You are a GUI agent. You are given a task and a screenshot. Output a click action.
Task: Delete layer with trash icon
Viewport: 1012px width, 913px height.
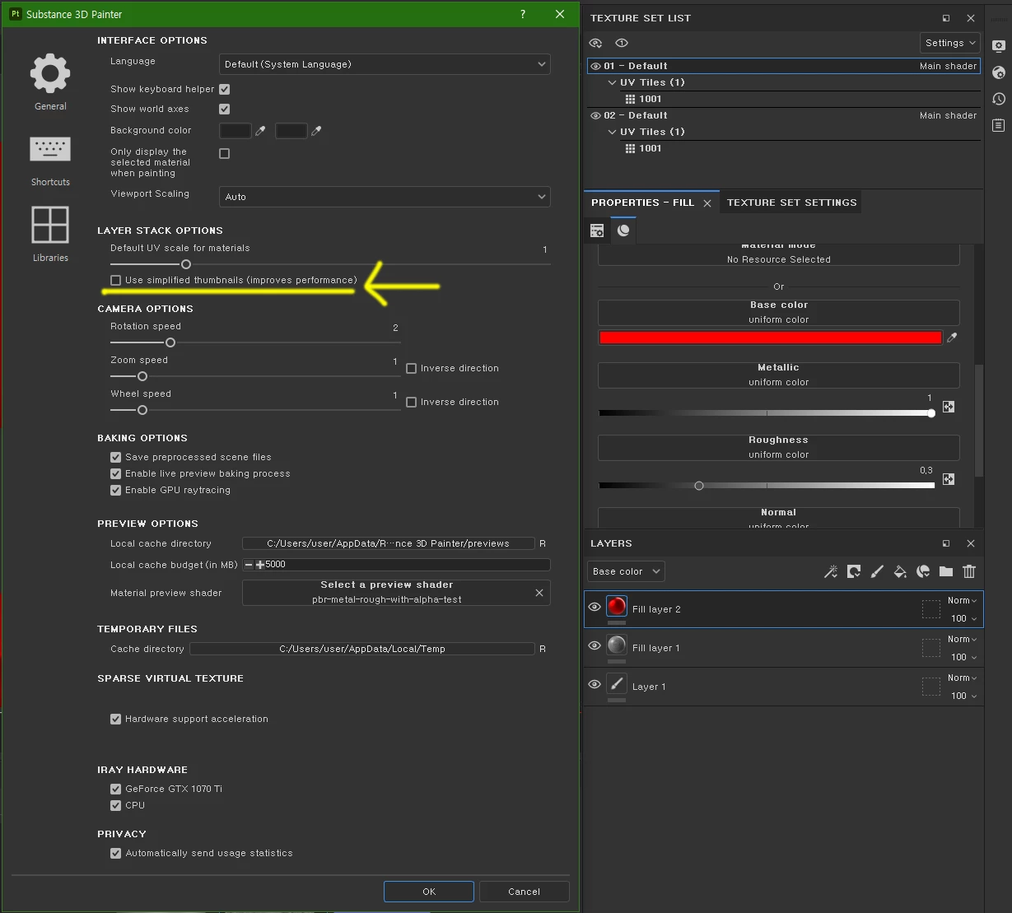[x=969, y=571]
